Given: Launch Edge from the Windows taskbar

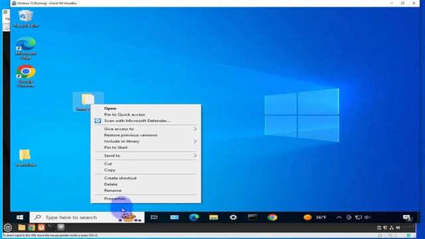Looking at the screenshot, I should [194, 217].
